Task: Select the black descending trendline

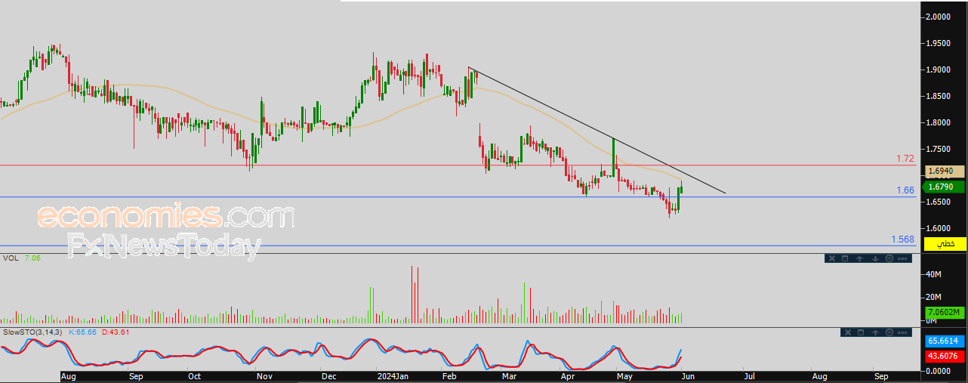Action: (597, 131)
